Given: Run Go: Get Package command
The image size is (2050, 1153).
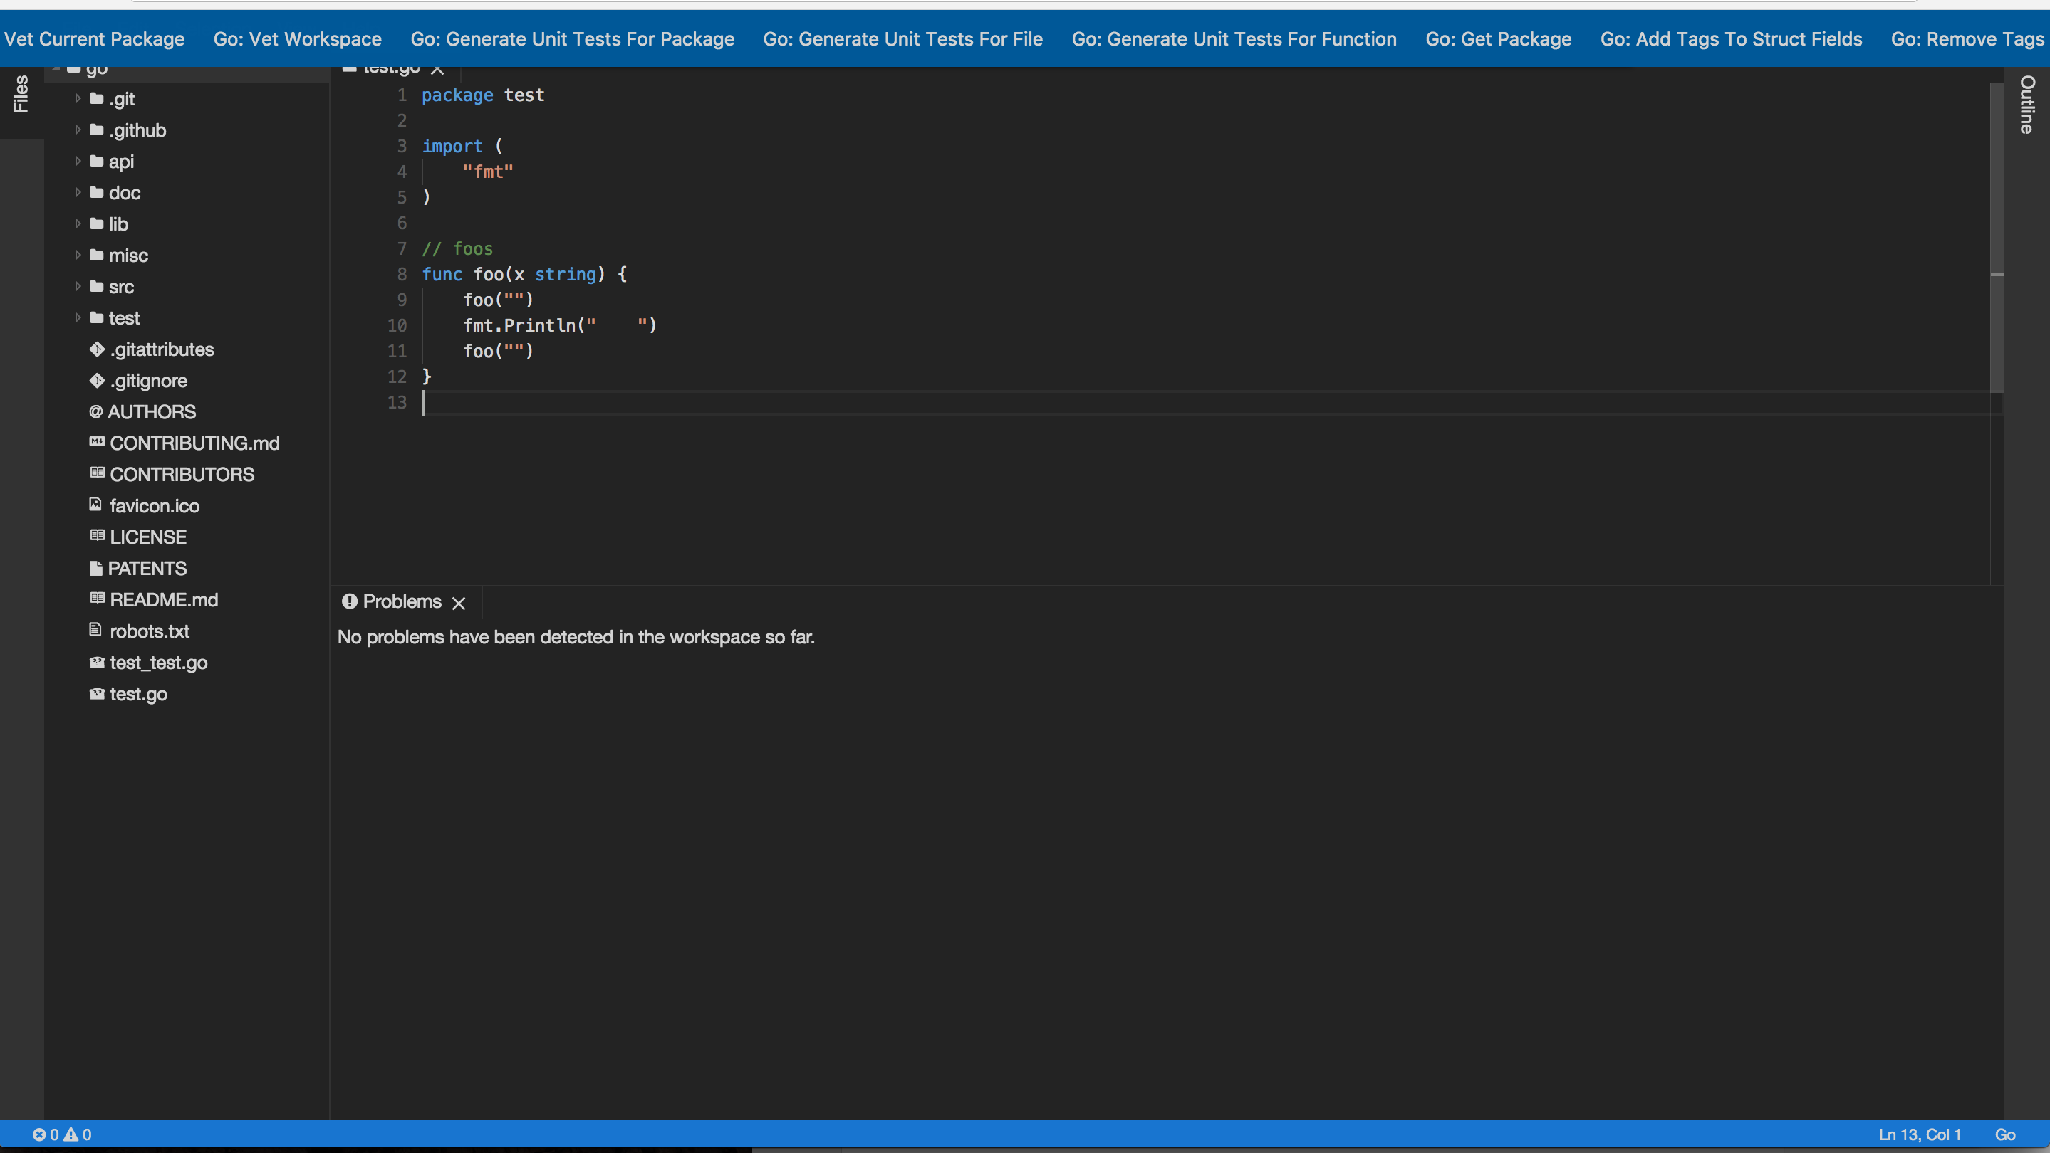Looking at the screenshot, I should 1499,39.
